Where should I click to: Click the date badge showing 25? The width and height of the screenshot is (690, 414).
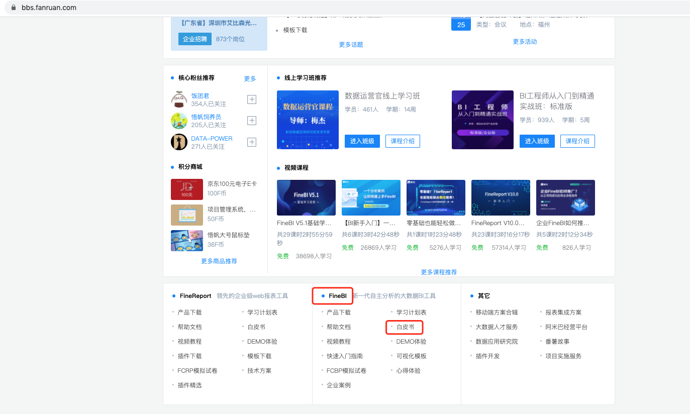pos(461,24)
